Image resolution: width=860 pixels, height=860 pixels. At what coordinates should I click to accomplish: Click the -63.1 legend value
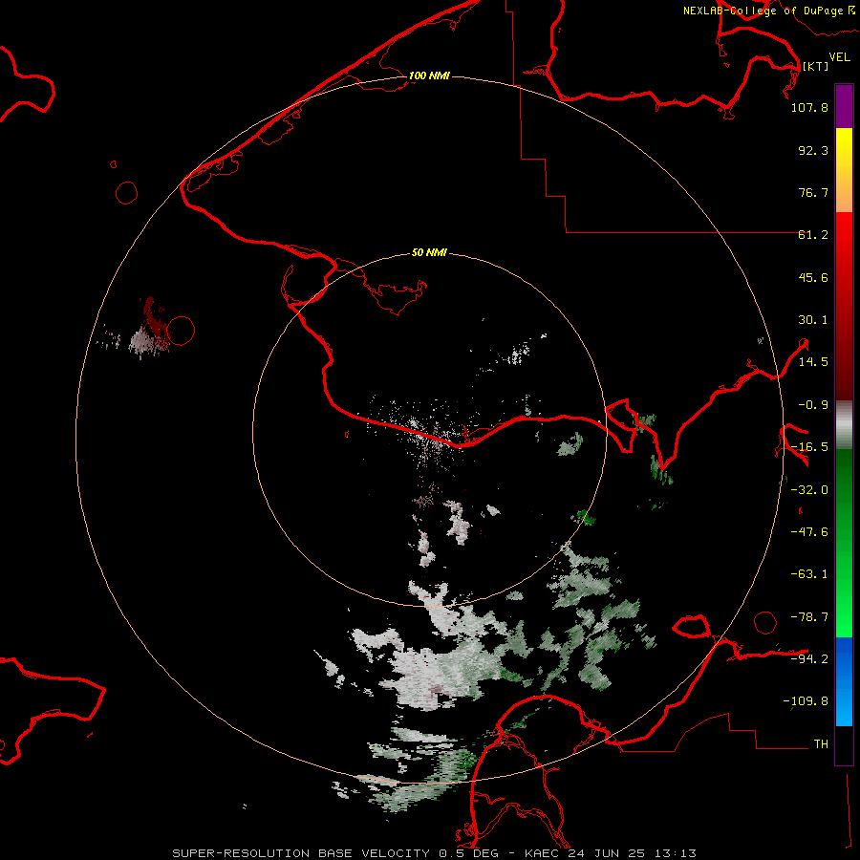click(x=809, y=574)
